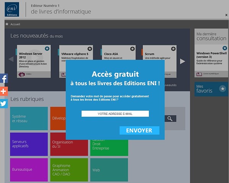The width and height of the screenshot is (229, 183).
Task: Click the ENI Editions logo
Action: (12, 9)
